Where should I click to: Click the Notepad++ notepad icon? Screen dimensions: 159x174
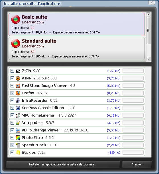18,123
